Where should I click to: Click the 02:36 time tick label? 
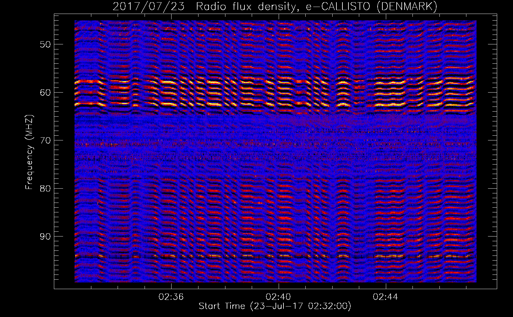(171, 297)
